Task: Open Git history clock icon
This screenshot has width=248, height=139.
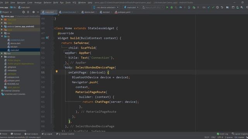Action: click(217, 7)
